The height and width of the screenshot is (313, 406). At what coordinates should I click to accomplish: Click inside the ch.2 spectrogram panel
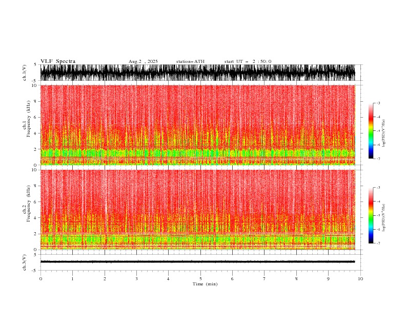198,210
